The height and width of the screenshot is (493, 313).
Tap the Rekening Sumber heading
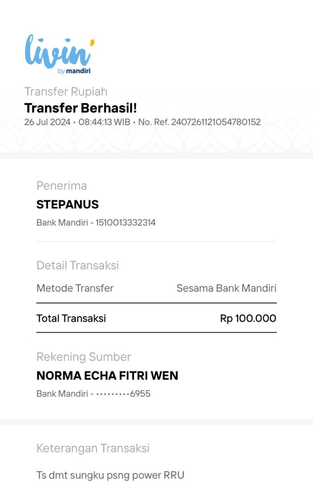(x=84, y=357)
